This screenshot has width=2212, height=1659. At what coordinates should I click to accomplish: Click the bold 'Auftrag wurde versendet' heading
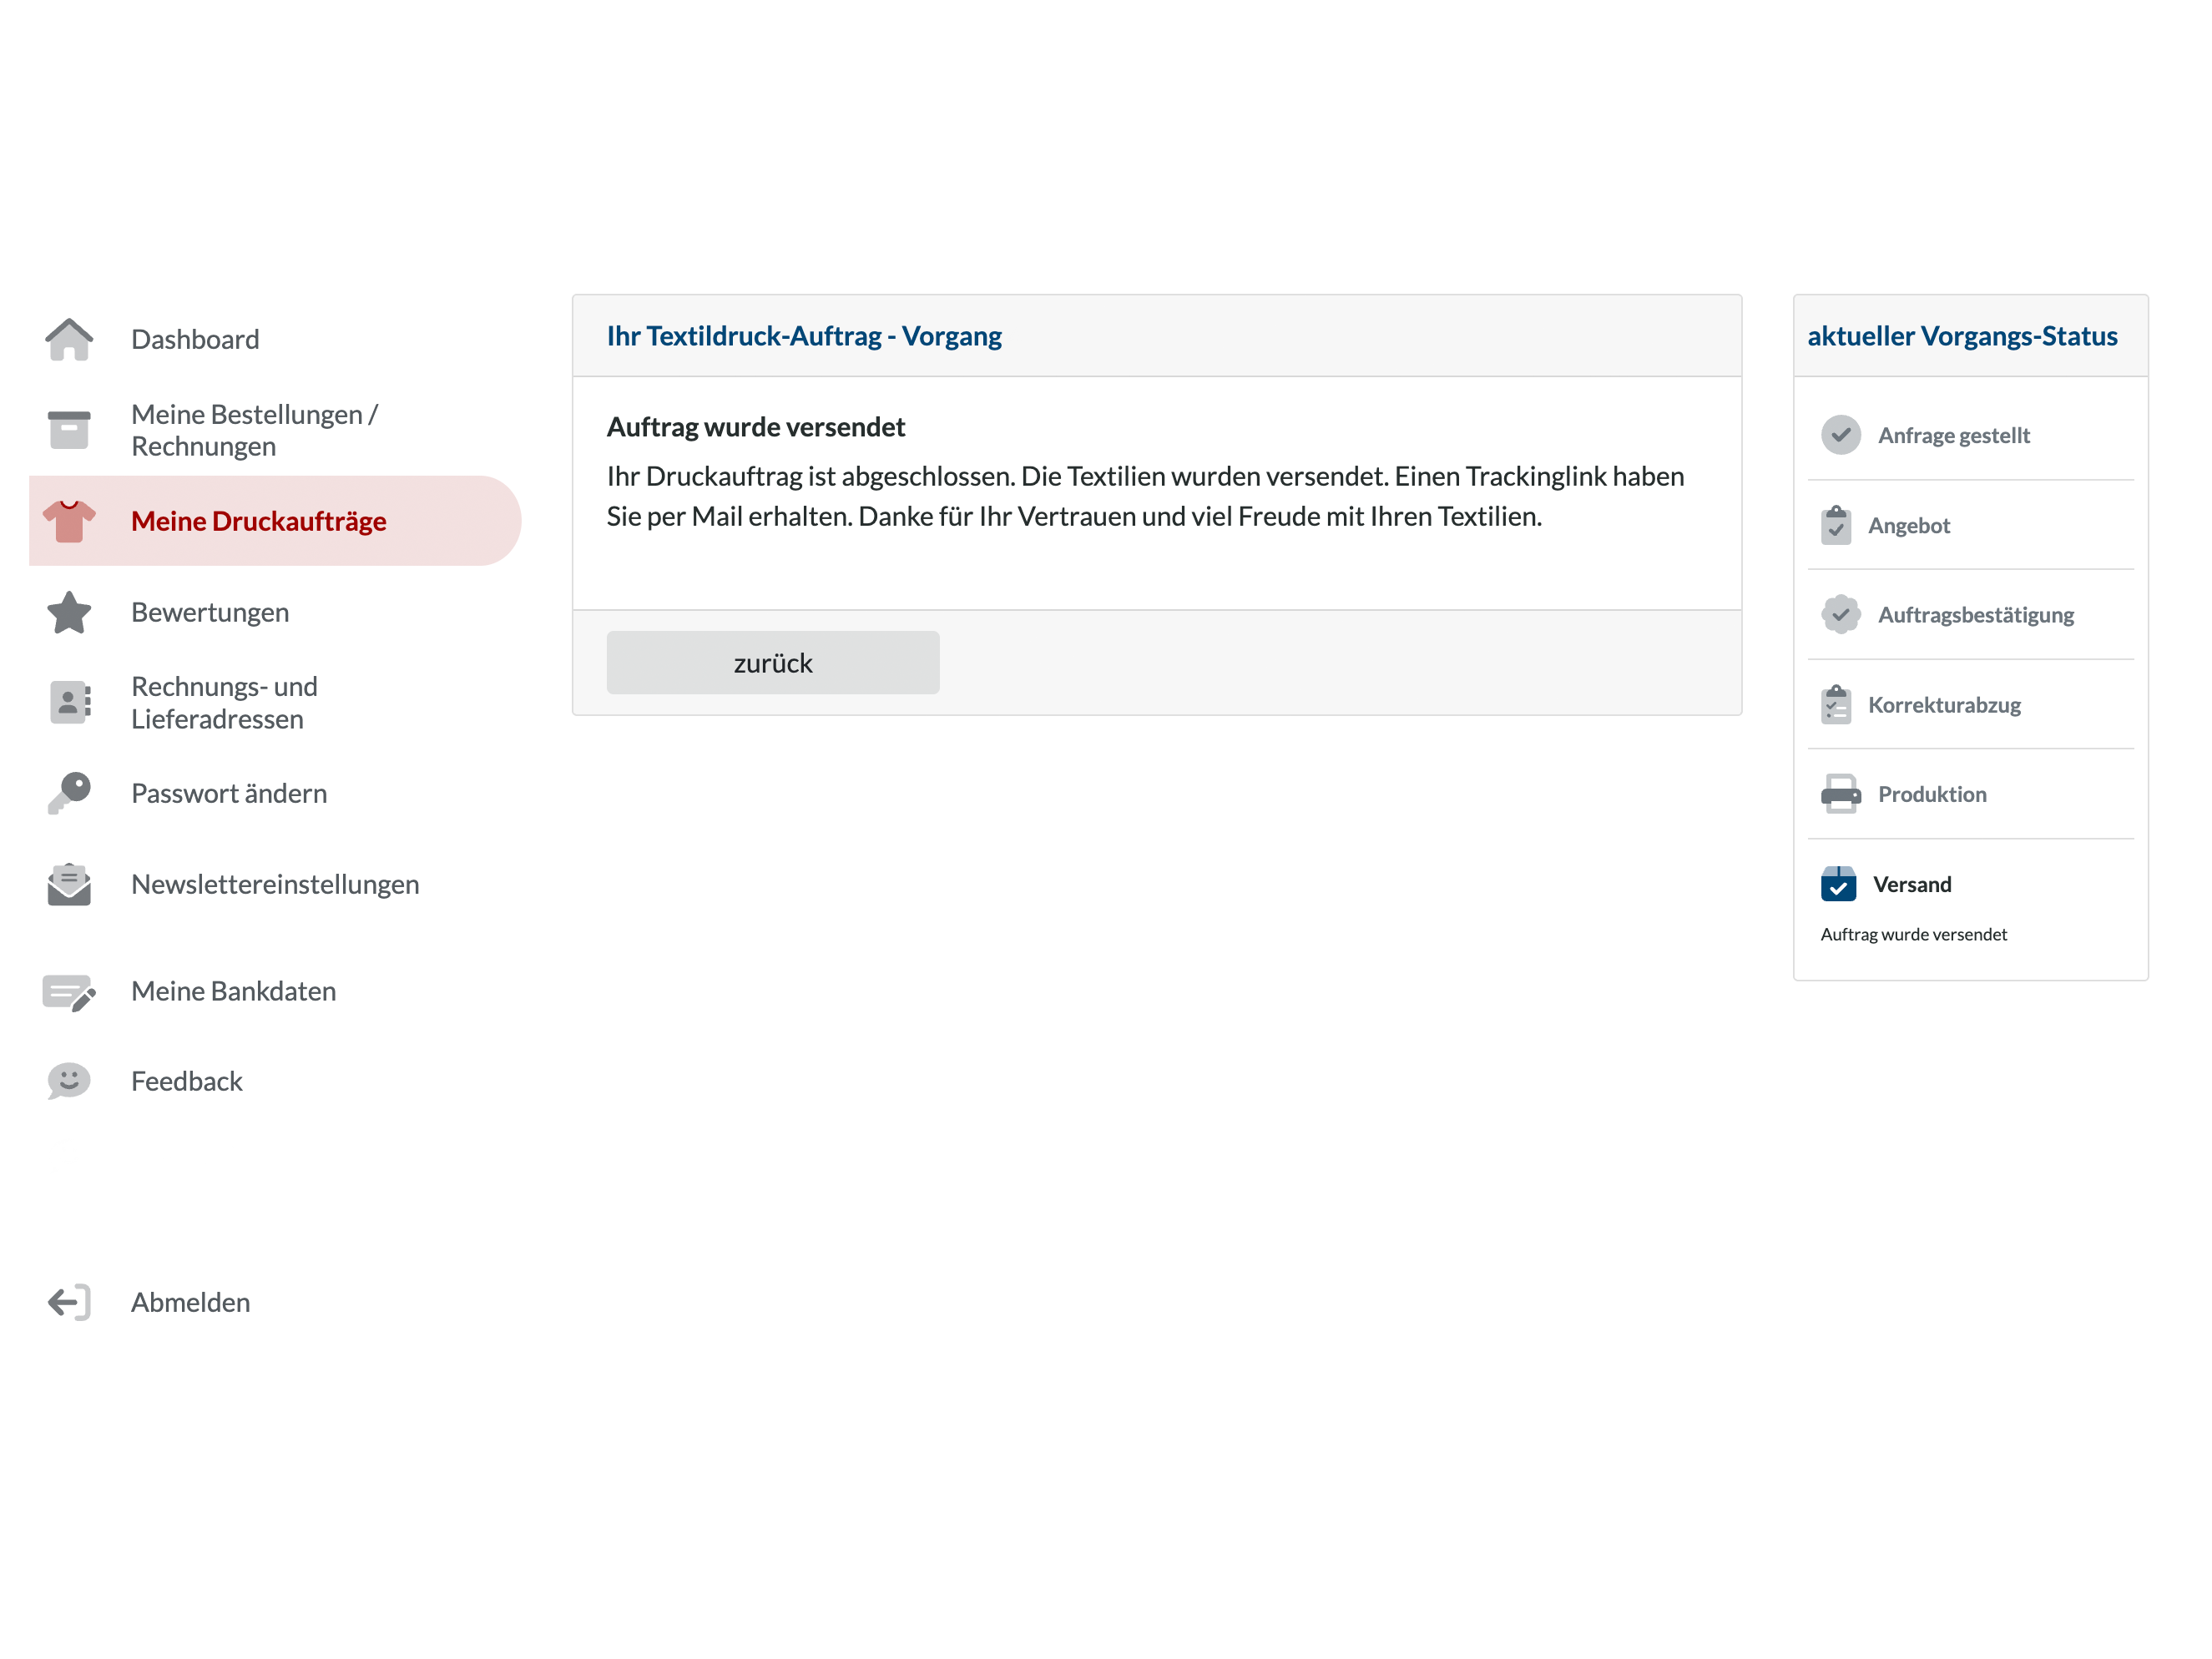(x=756, y=427)
